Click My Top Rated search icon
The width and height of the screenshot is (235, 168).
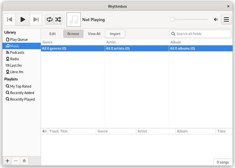[x=7, y=86]
